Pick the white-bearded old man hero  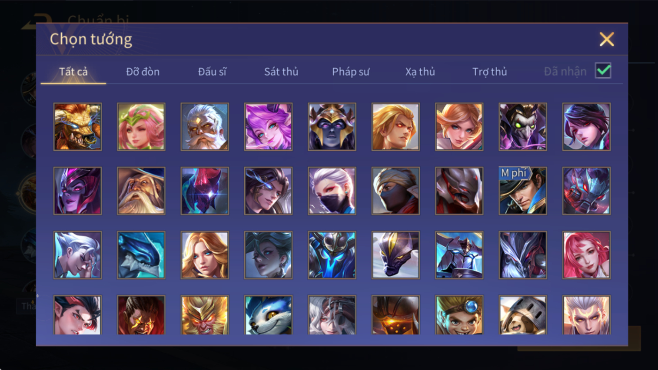tap(205, 127)
